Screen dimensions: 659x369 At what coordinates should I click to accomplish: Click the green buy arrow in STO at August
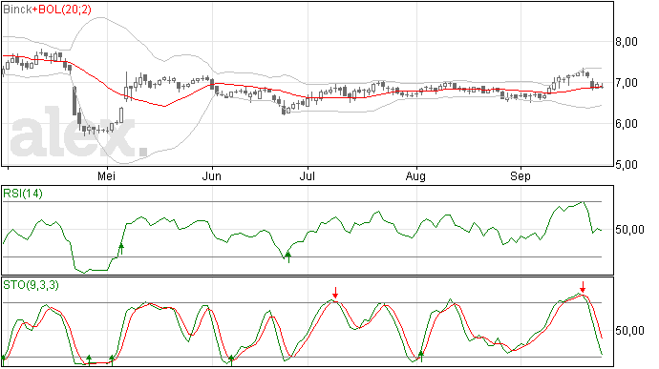(x=420, y=357)
